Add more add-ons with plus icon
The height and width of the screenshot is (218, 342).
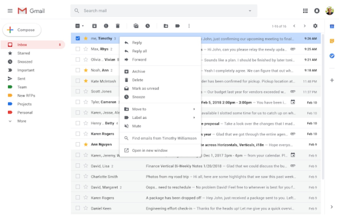point(332,80)
